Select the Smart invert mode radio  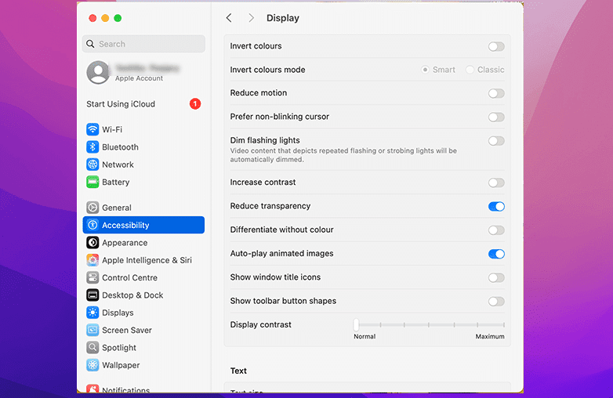[x=425, y=70]
